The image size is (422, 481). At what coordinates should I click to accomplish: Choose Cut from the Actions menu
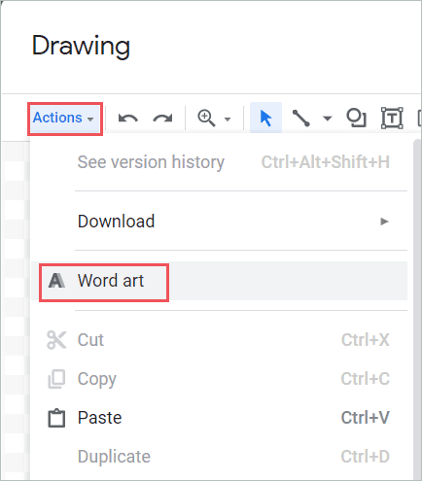coord(219,340)
